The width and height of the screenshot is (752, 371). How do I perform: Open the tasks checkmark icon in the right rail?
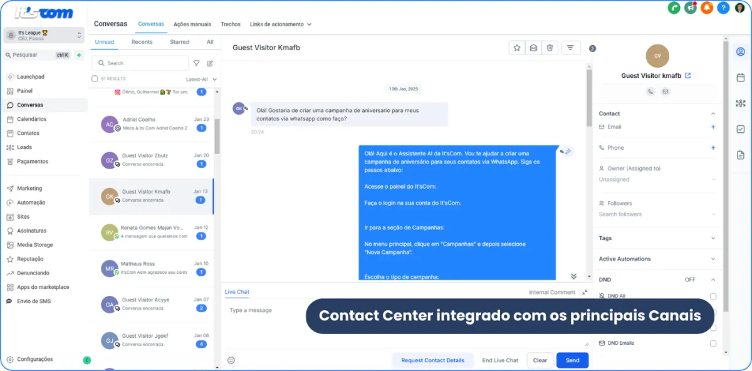coord(740,129)
